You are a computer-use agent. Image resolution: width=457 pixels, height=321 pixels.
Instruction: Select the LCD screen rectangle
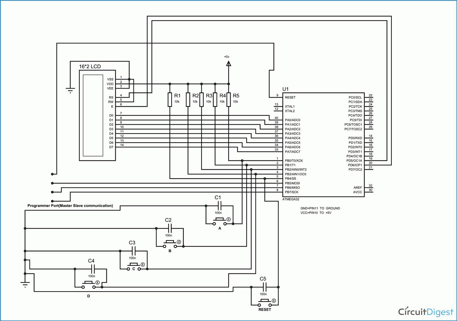(x=93, y=115)
